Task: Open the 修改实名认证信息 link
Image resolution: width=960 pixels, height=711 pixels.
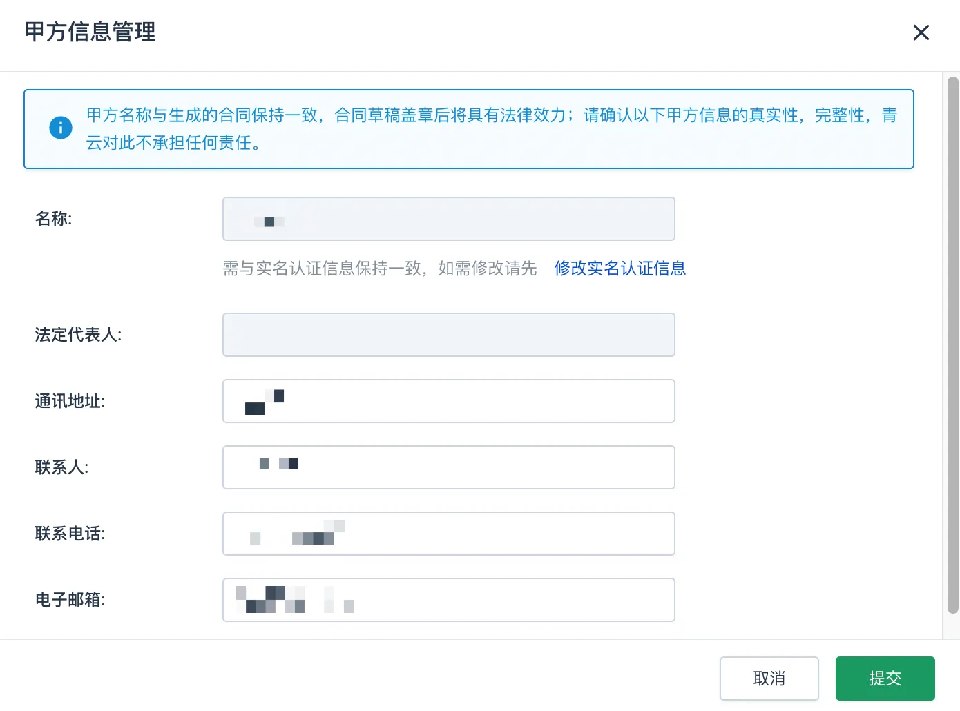Action: (620, 269)
